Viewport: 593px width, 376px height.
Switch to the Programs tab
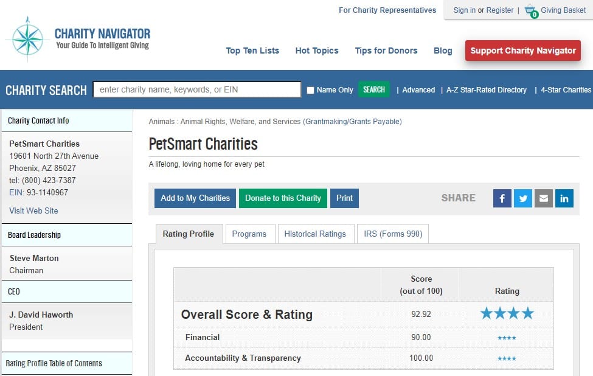[x=249, y=234]
